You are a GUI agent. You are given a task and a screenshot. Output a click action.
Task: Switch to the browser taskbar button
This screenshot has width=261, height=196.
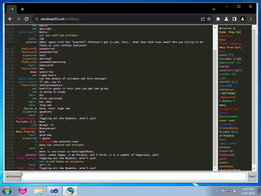click(x=70, y=191)
